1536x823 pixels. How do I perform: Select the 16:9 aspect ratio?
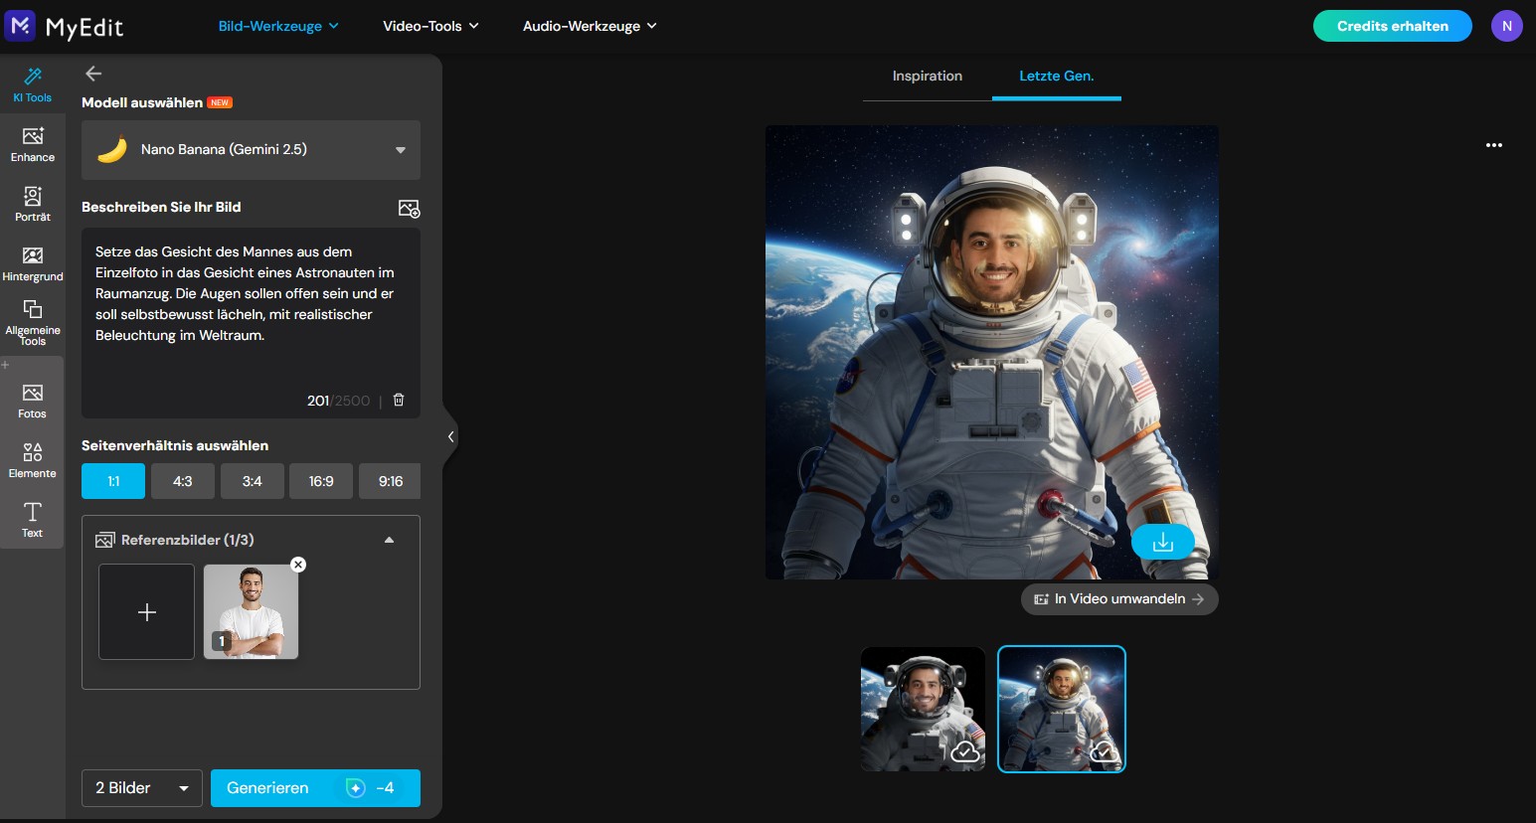(320, 480)
